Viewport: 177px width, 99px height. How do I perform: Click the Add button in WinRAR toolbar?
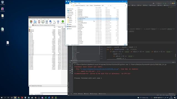coord(31,22)
